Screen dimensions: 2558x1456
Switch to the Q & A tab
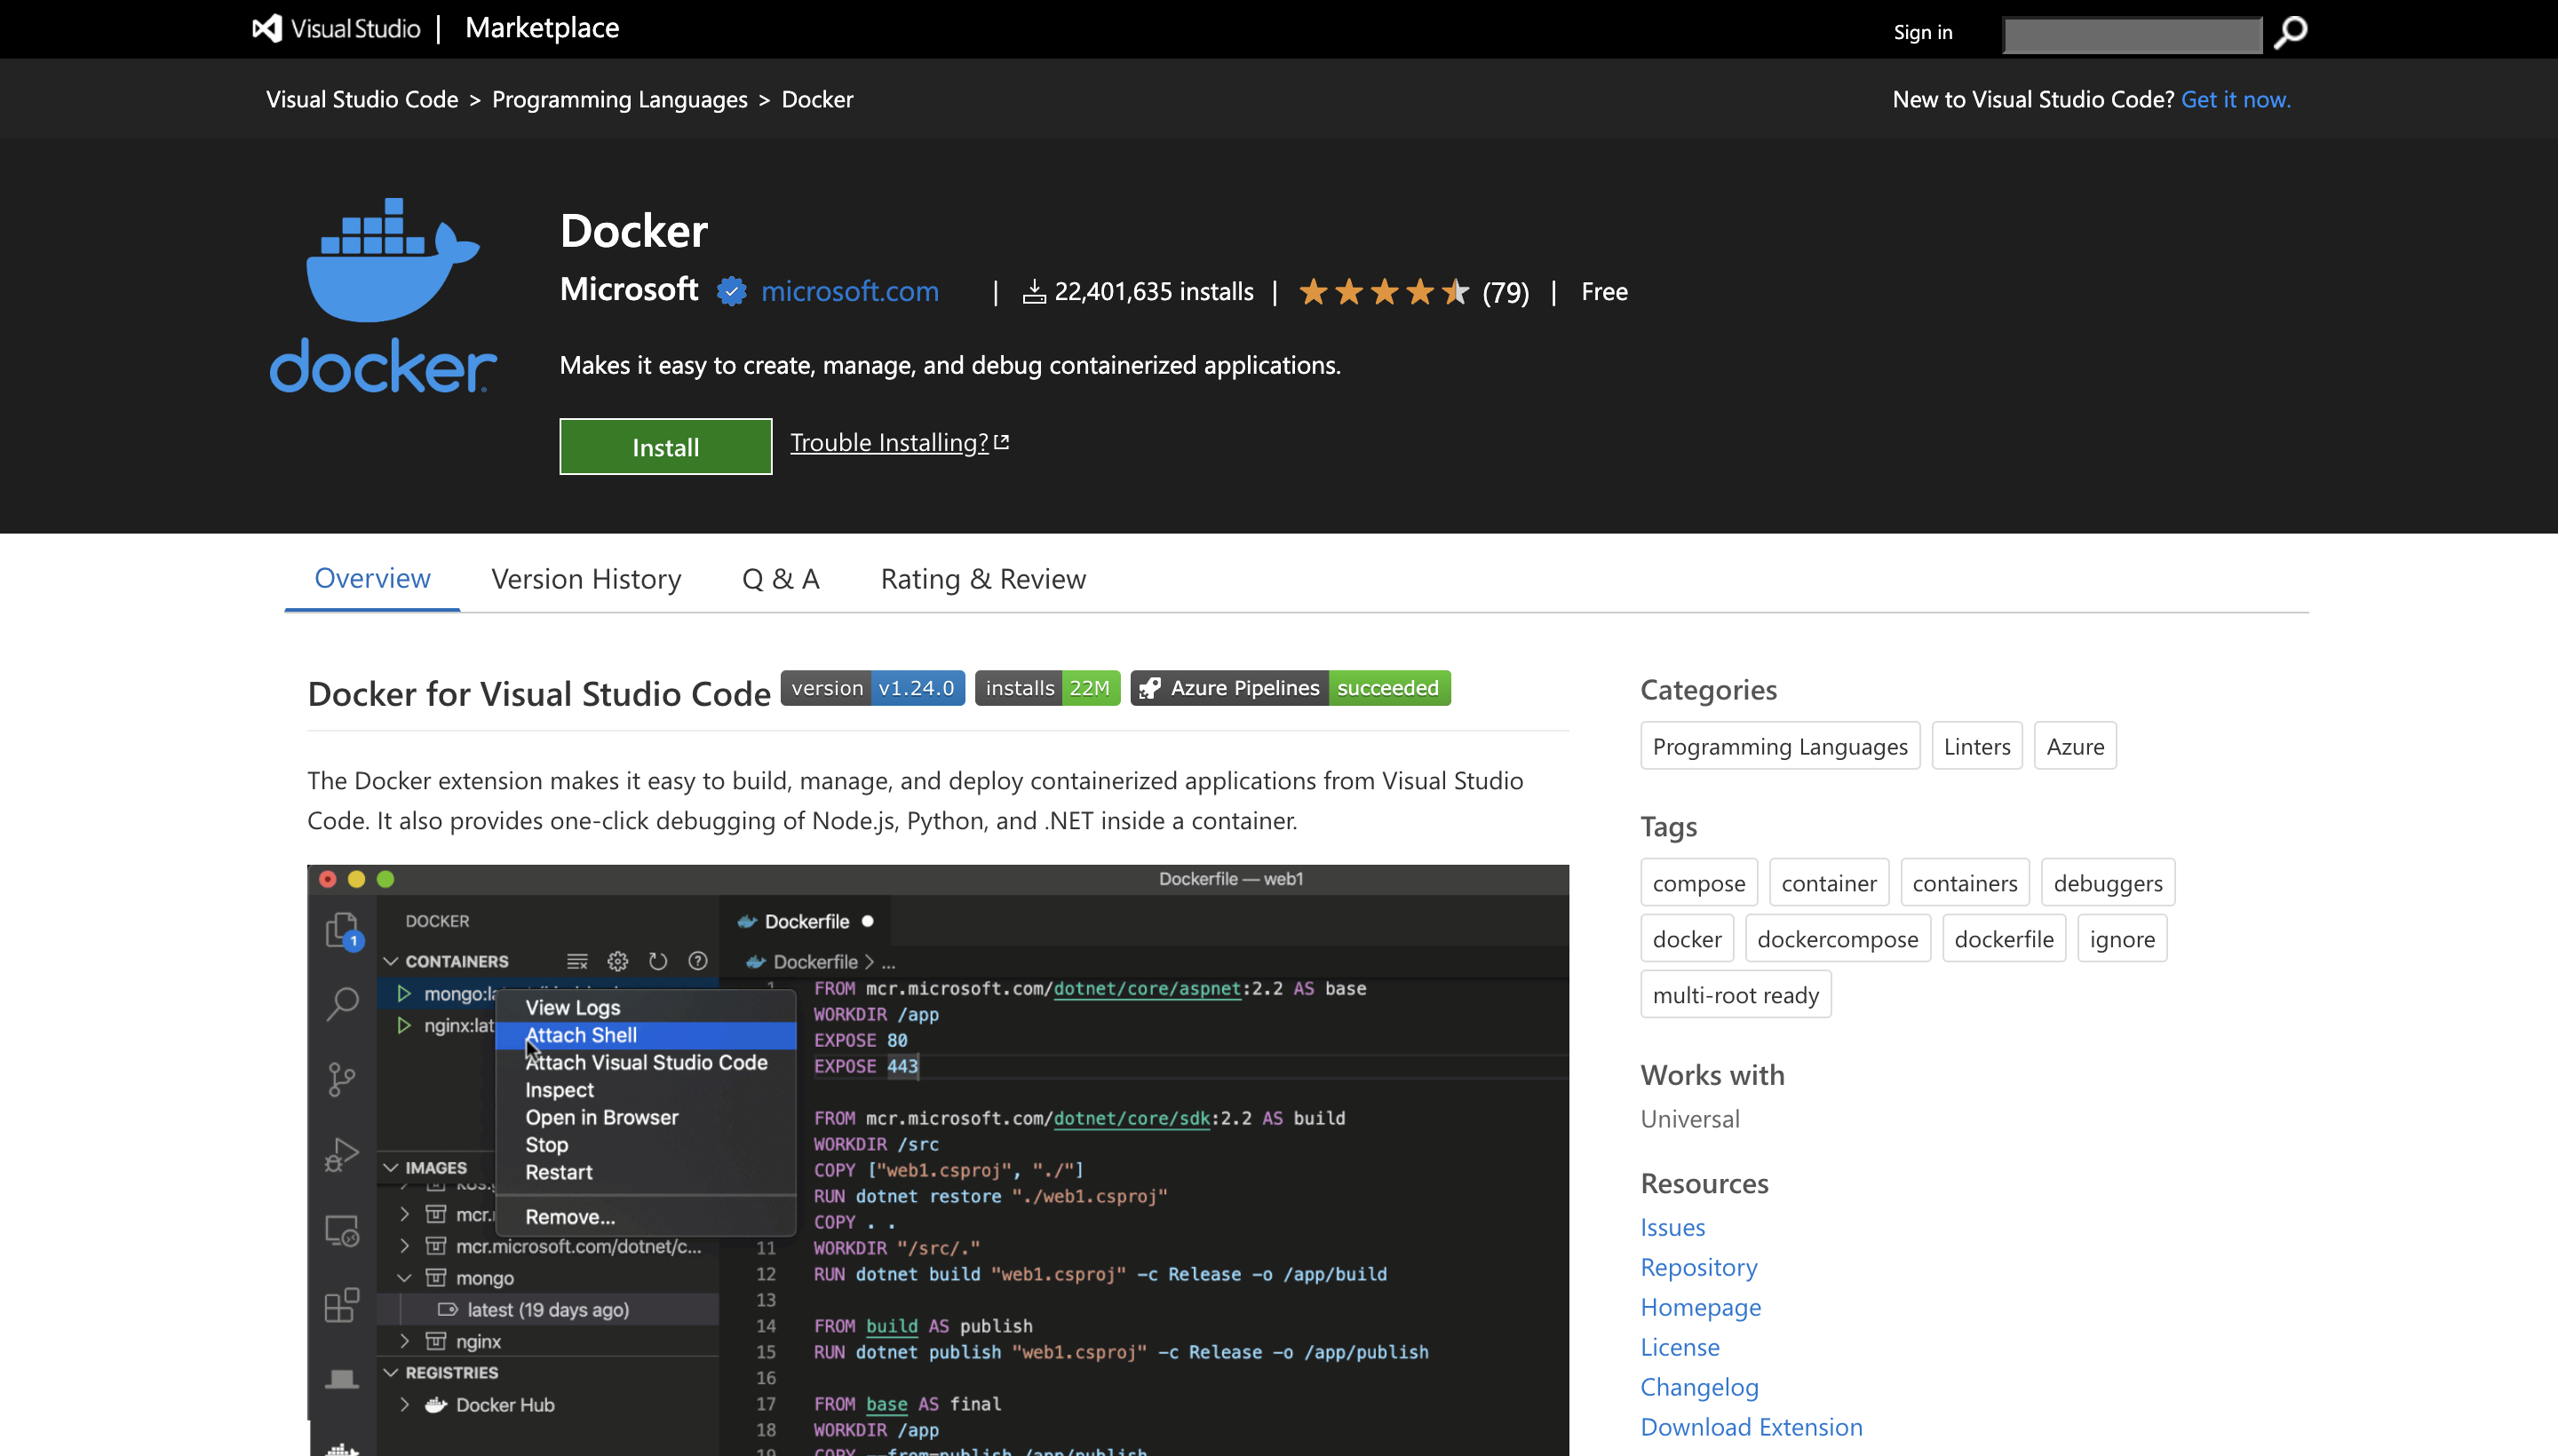[x=780, y=578]
